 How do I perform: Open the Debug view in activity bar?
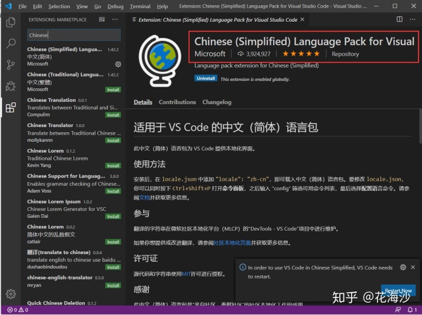11,86
